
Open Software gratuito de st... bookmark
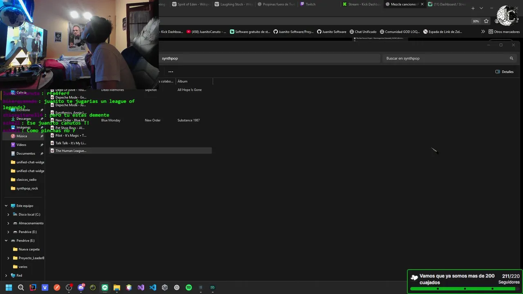pos(250,32)
